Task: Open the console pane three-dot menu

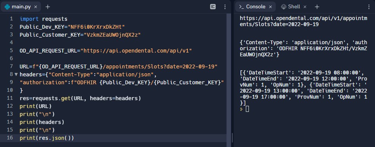Action: (369, 7)
